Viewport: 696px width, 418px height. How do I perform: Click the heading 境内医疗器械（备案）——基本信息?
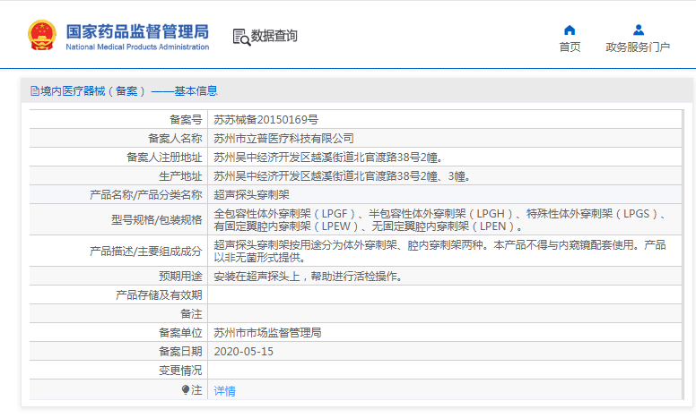point(129,91)
